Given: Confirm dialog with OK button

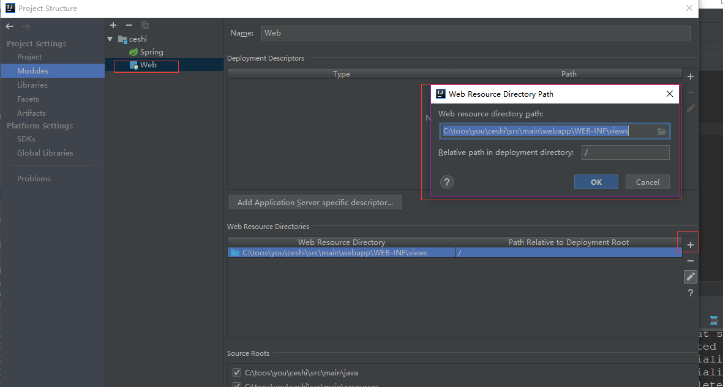Looking at the screenshot, I should click(596, 182).
